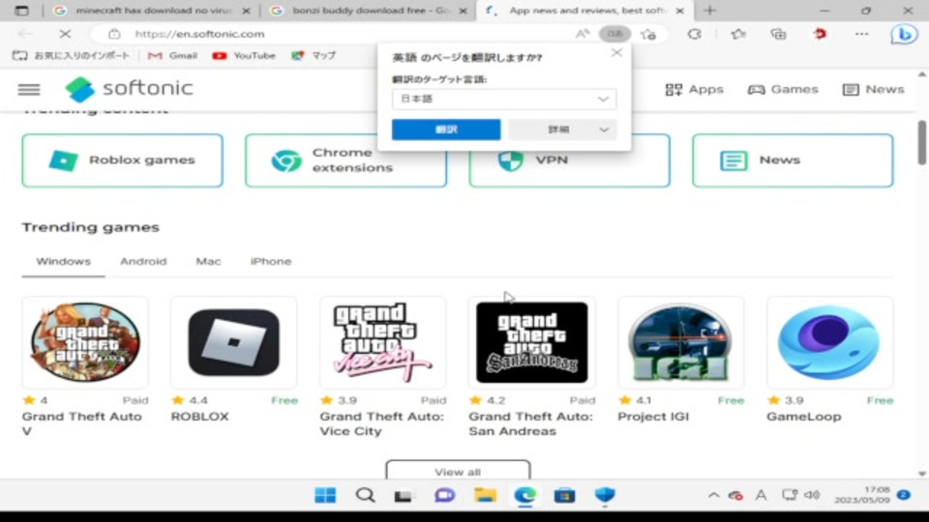Open the Windows Start menu
This screenshot has width=929, height=522.
pos(325,495)
